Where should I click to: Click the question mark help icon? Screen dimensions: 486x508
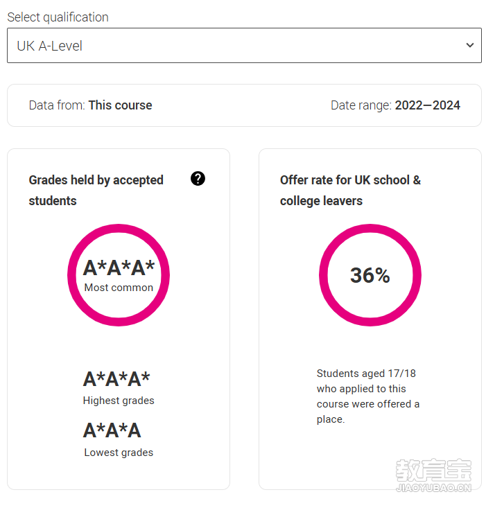point(198,179)
